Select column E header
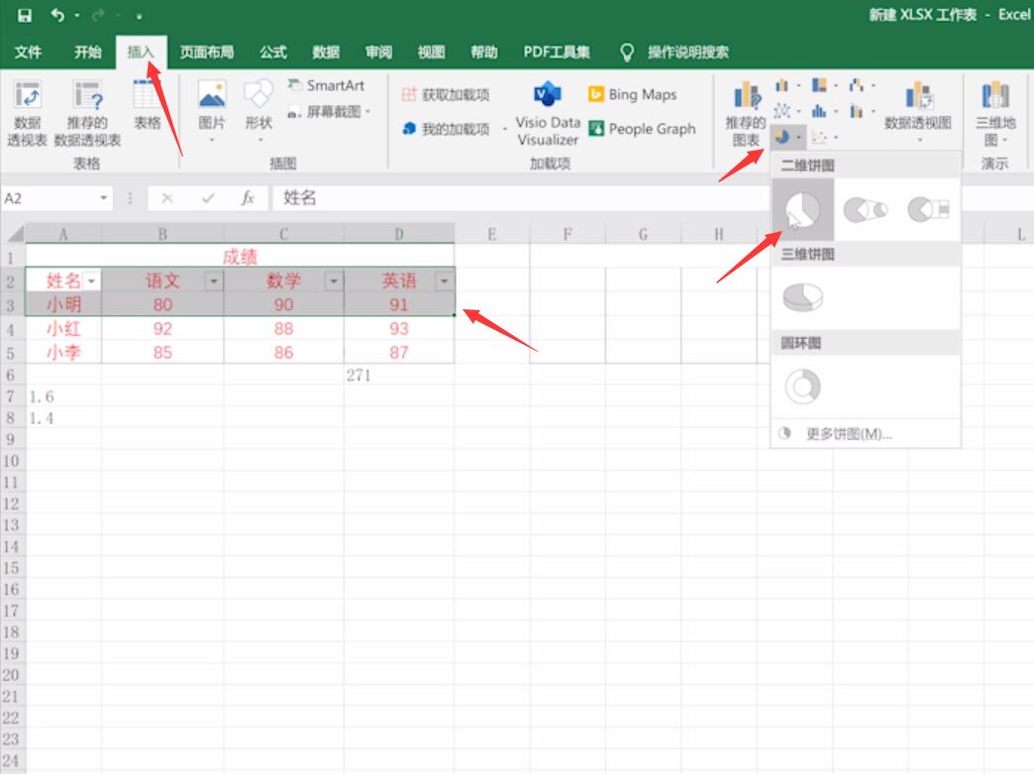 pyautogui.click(x=492, y=234)
